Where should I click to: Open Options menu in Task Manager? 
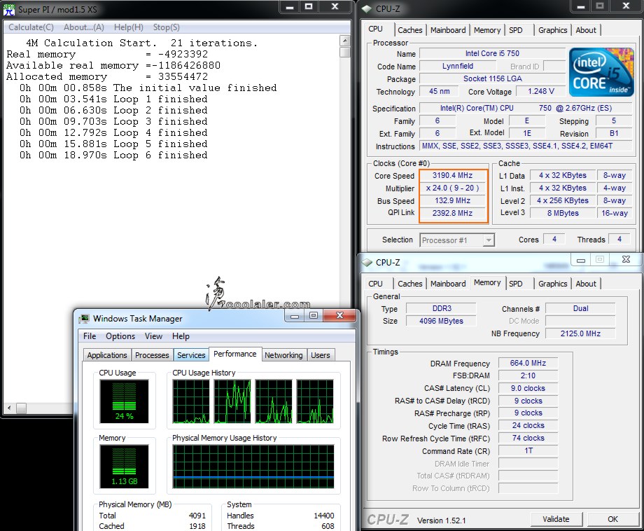pyautogui.click(x=120, y=336)
